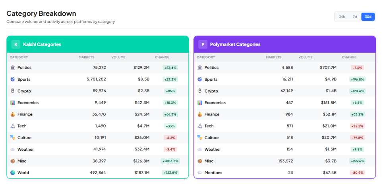This screenshot has height=184, width=385.
Task: Click Kalshi World volume $187.1M
Action: (142, 173)
